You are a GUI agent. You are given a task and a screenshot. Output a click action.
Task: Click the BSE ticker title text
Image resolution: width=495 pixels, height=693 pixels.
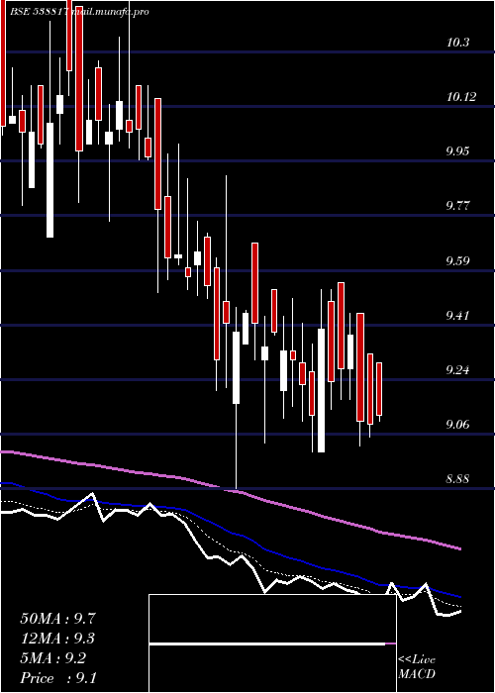click(79, 12)
